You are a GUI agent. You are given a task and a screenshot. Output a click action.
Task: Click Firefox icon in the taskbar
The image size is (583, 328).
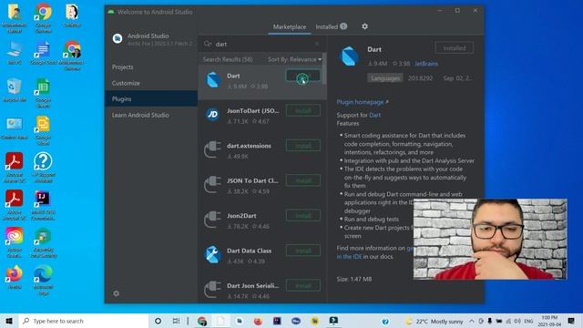click(258, 321)
